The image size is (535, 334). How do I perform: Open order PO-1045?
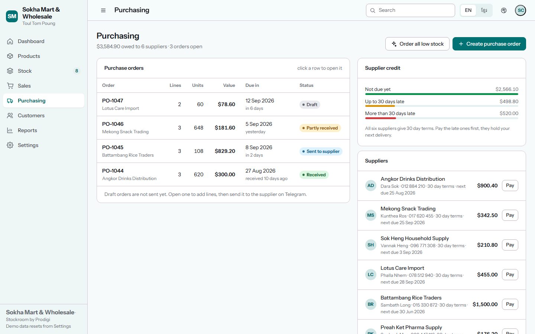(223, 151)
